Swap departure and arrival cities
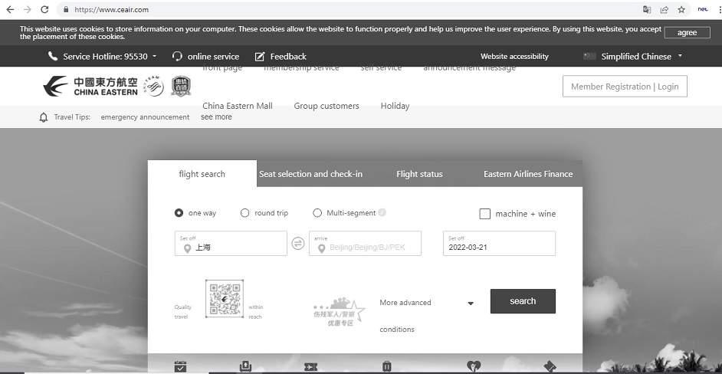The width and height of the screenshot is (722, 374). click(298, 243)
